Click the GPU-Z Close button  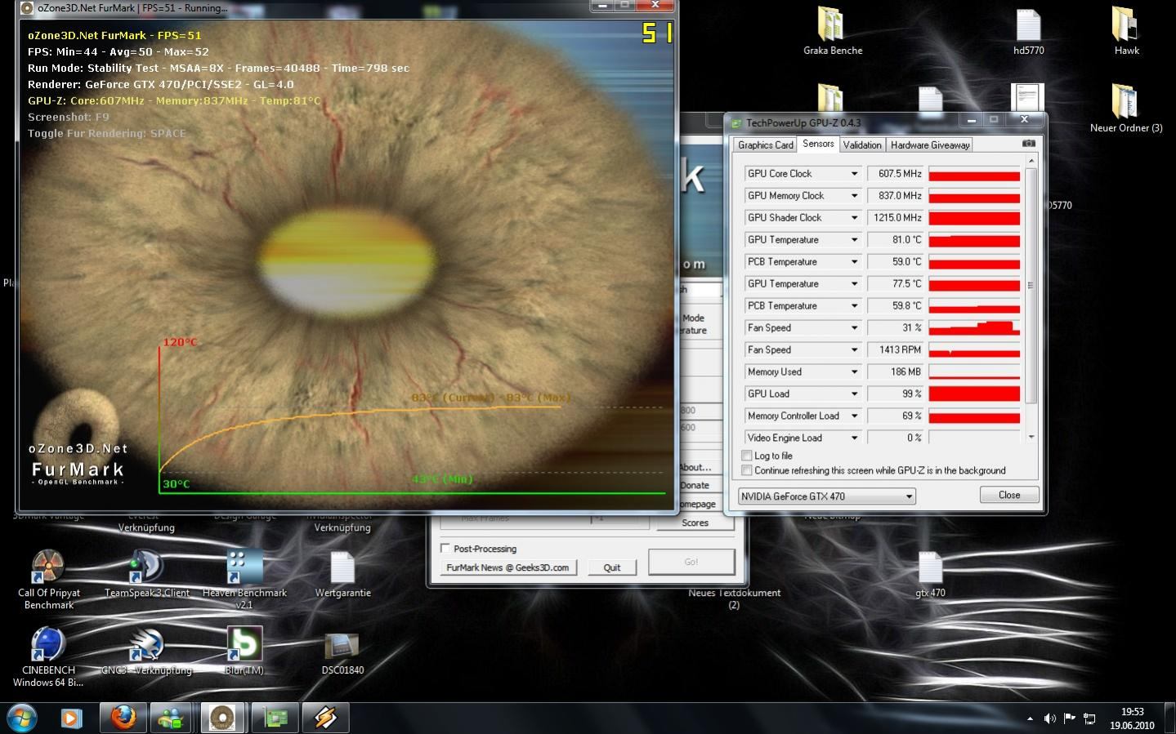[x=1009, y=495]
